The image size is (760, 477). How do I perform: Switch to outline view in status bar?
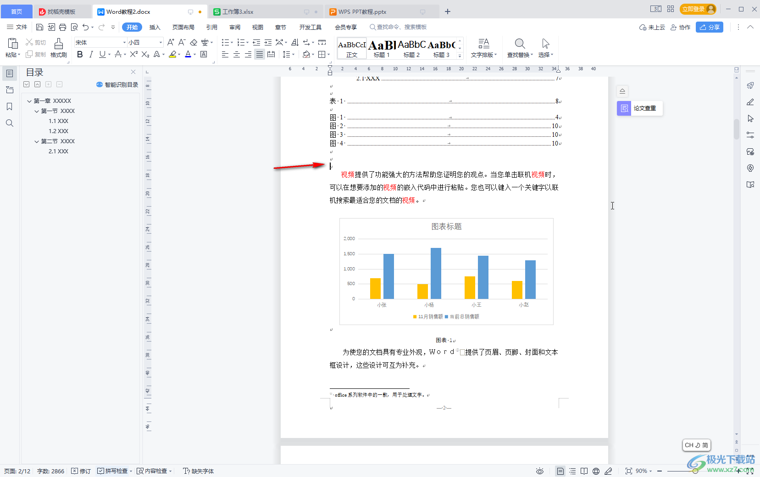(572, 471)
